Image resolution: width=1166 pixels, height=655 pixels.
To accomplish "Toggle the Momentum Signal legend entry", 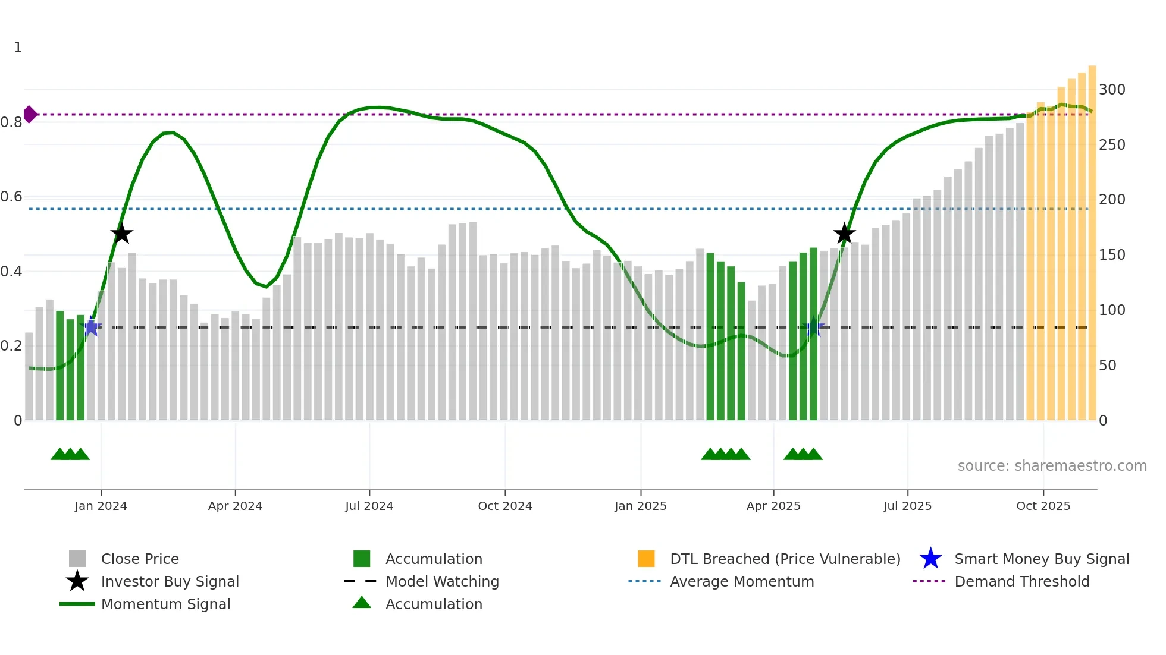I will (x=165, y=604).
